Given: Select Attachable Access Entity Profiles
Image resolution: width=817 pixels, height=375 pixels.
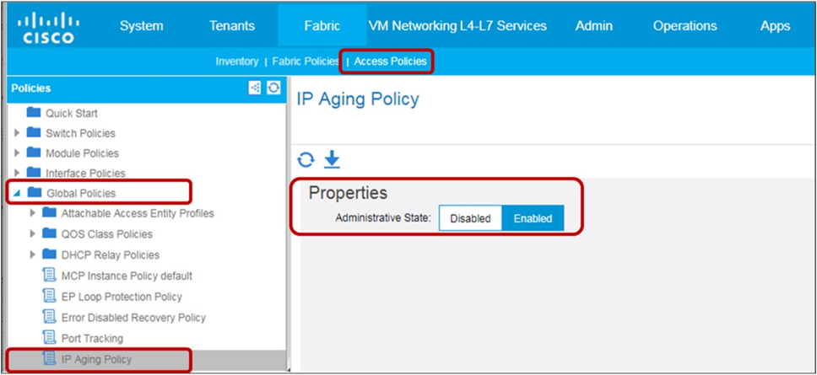Looking at the screenshot, I should tap(138, 213).
